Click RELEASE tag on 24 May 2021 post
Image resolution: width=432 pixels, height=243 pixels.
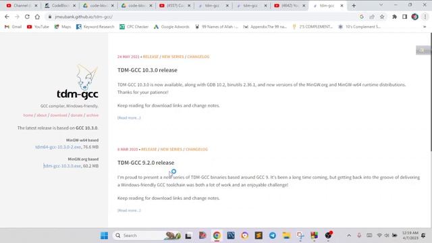151,57
